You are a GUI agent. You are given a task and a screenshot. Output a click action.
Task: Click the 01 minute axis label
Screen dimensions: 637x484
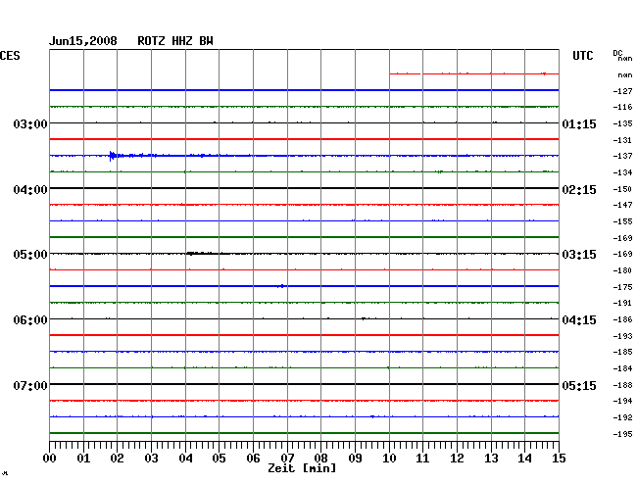click(83, 459)
